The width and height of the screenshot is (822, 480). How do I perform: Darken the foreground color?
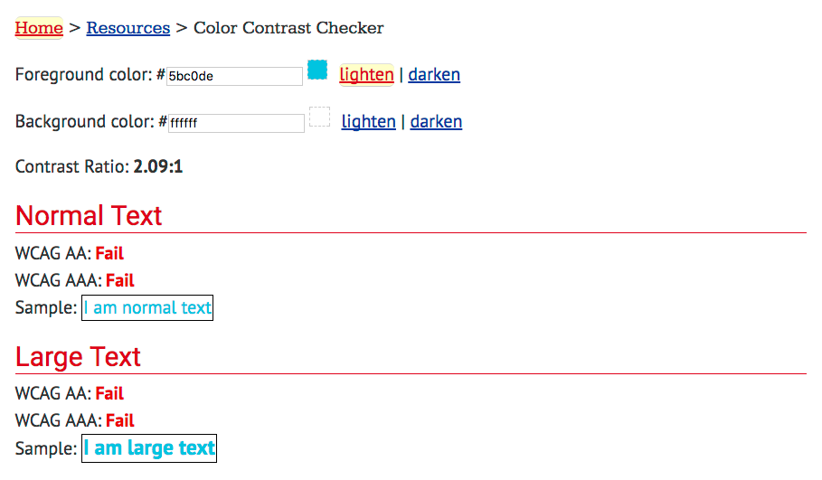tap(434, 74)
